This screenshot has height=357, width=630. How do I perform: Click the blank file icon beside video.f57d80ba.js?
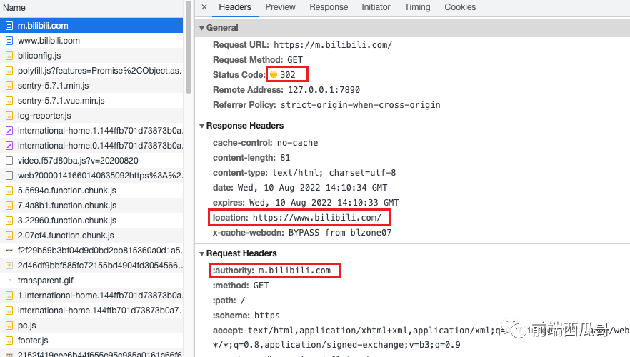click(9, 161)
